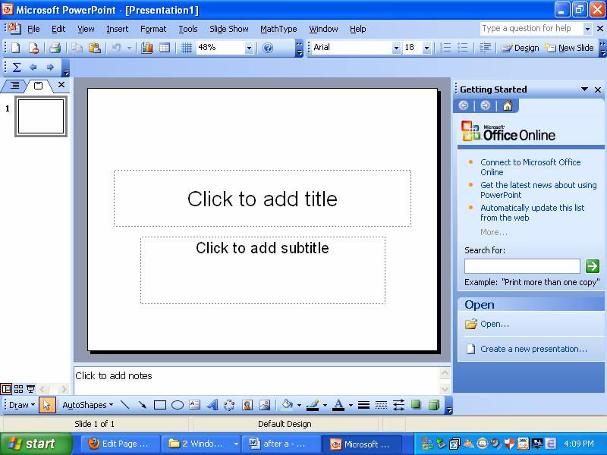Open Getting Started task pane dropdown
Screen dimensions: 607x455
tap(584, 89)
